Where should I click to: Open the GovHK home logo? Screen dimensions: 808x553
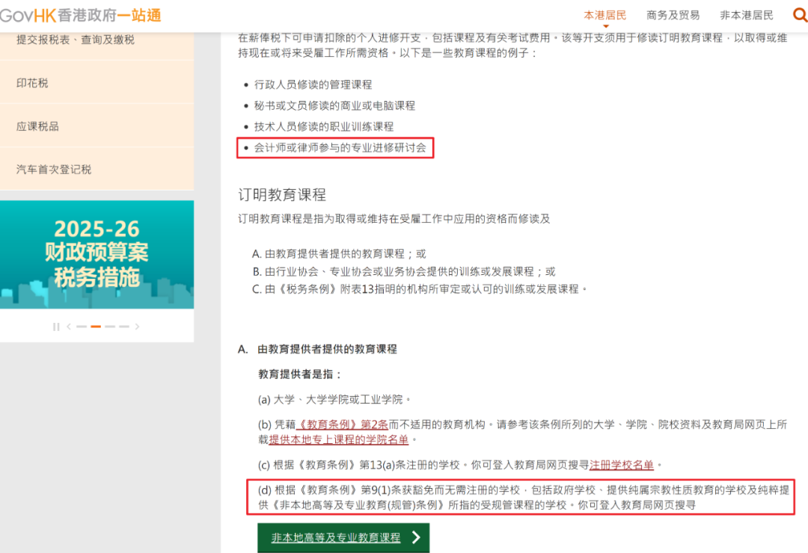[80, 15]
